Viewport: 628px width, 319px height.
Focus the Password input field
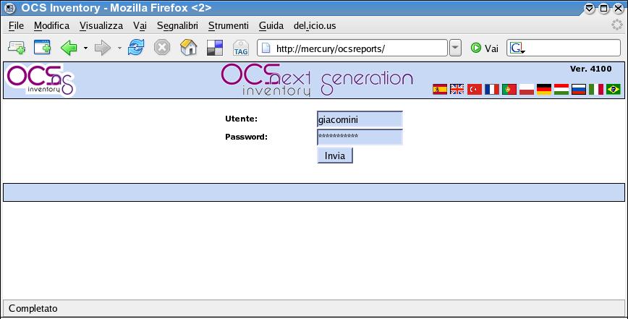(360, 137)
